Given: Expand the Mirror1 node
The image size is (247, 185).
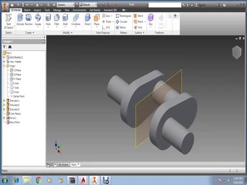Looking at the screenshot, I should pos(4,118).
